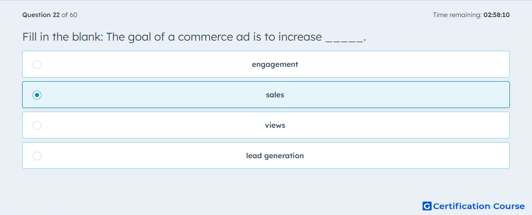Click the "engagement" answer label text
Image resolution: width=532 pixels, height=215 pixels.
(275, 64)
